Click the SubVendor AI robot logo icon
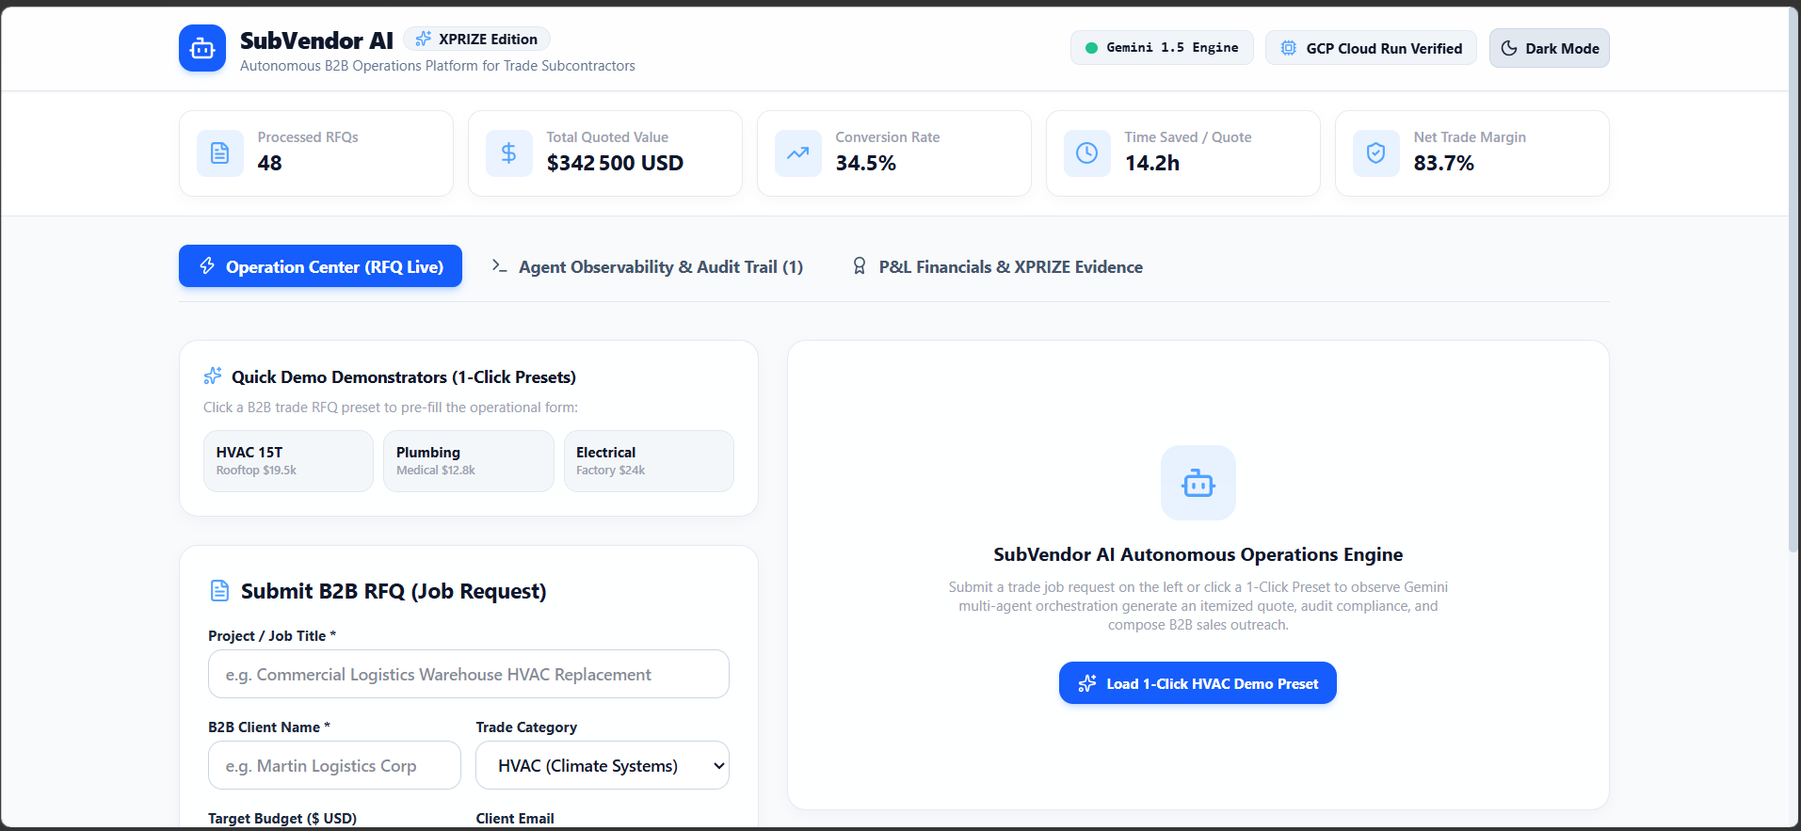This screenshot has height=831, width=1801. (x=202, y=48)
